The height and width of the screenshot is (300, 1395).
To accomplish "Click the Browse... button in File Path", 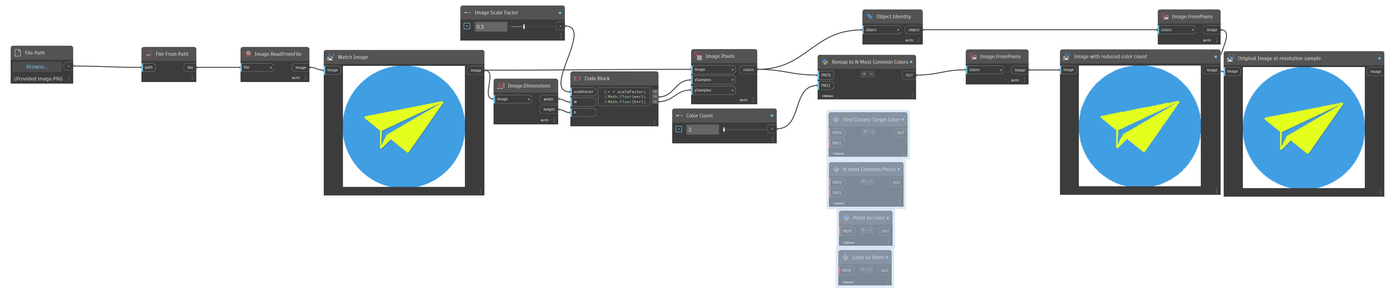I will (37, 66).
